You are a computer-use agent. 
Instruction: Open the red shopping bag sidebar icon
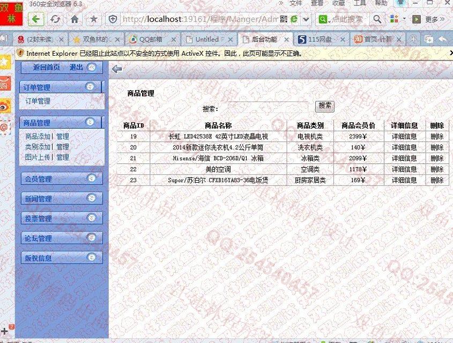pos(5,84)
